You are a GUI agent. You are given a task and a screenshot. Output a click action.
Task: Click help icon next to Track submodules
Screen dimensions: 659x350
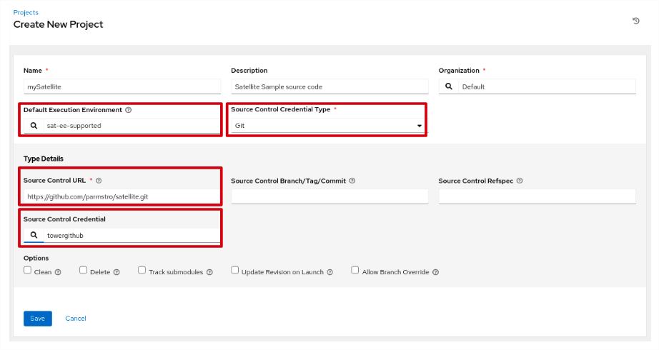pyautogui.click(x=209, y=272)
